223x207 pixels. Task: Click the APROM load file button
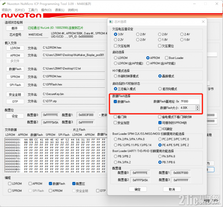[x=15, y=55]
